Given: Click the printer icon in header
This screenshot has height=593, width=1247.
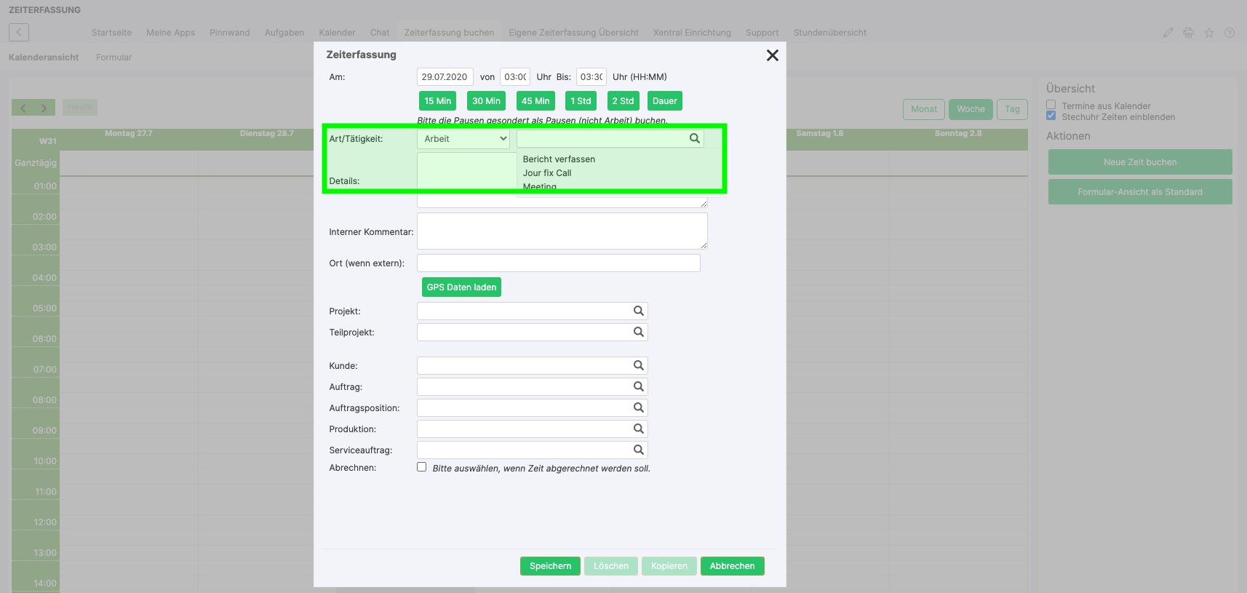Looking at the screenshot, I should [1188, 33].
